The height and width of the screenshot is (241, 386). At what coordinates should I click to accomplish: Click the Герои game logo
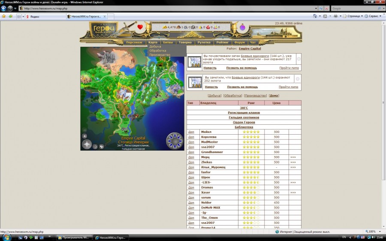click(x=103, y=29)
